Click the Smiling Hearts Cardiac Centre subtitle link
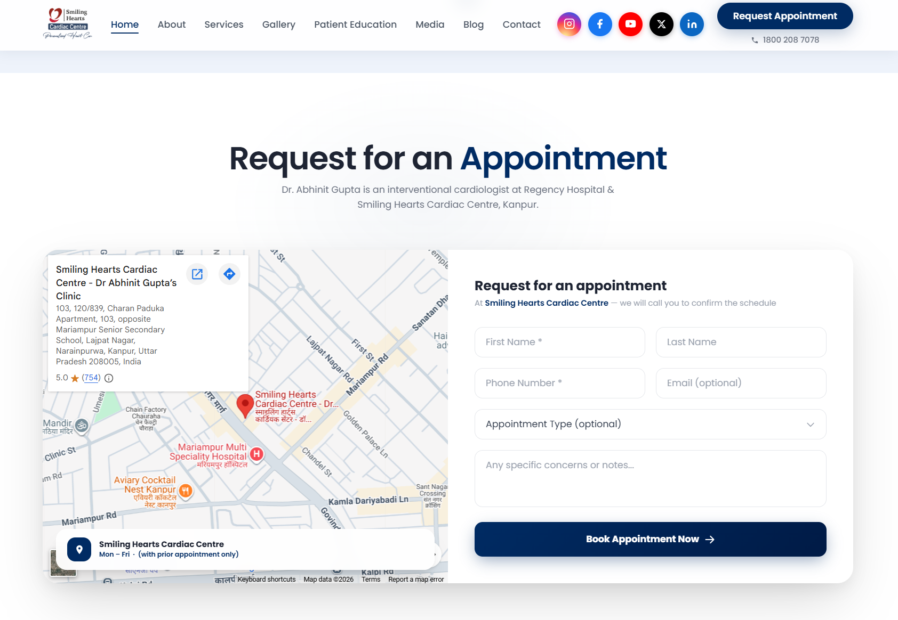898x620 pixels. pos(547,303)
